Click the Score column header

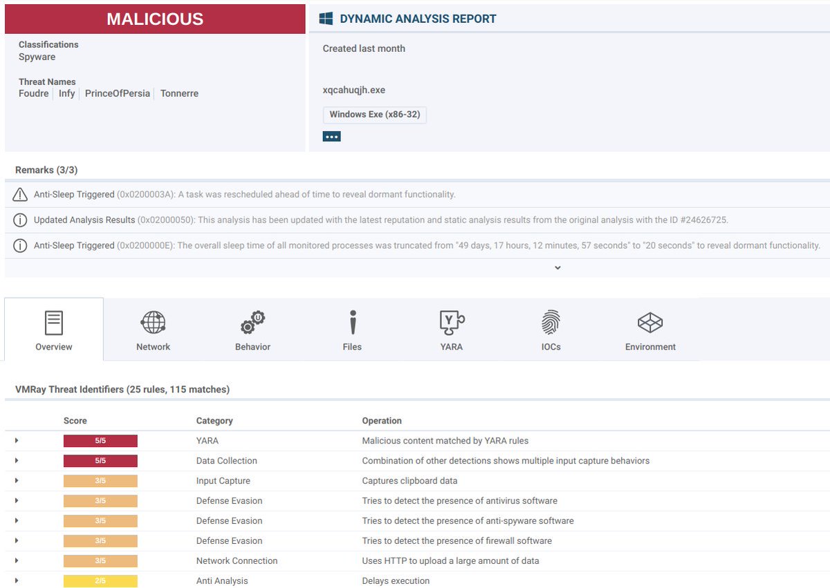click(x=75, y=421)
